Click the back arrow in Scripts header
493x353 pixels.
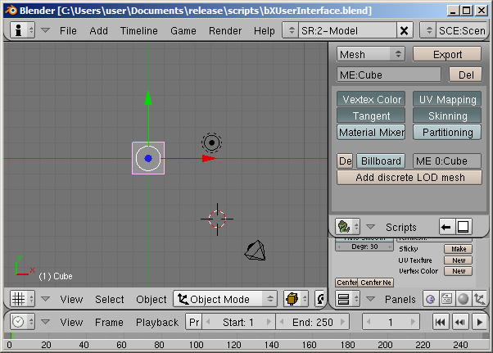(446, 227)
